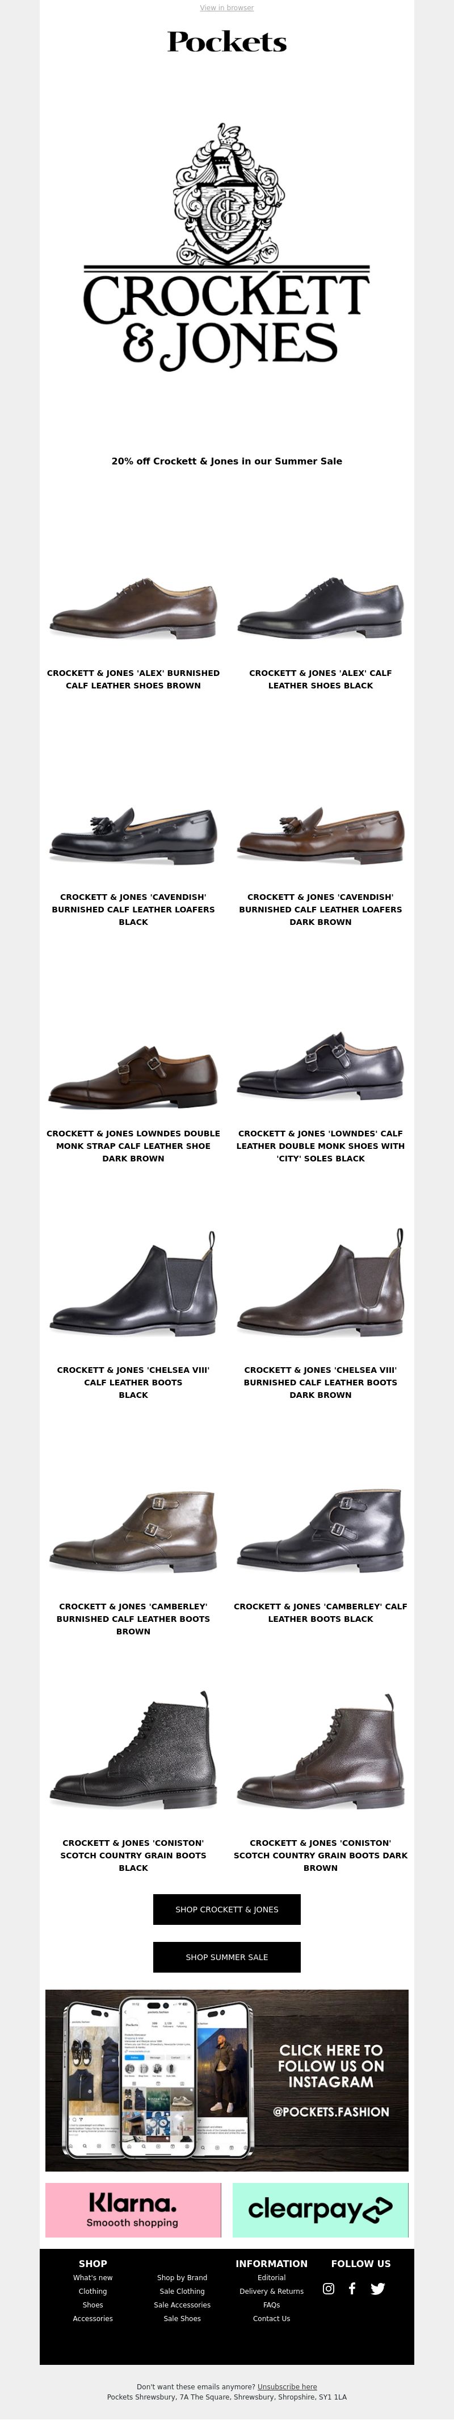Click View in browser link
This screenshot has height=2420, width=454.
[x=227, y=7]
